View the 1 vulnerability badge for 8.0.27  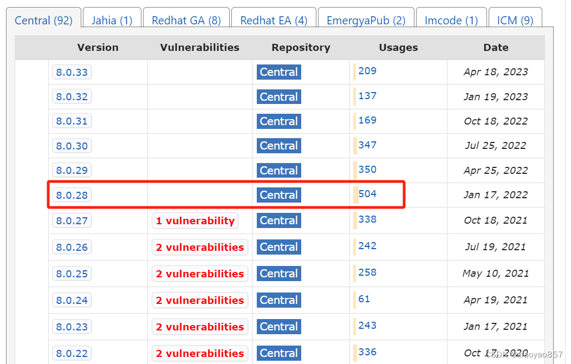(195, 220)
